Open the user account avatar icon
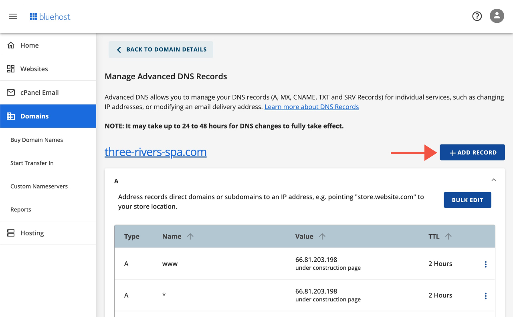513x317 pixels. tap(497, 16)
